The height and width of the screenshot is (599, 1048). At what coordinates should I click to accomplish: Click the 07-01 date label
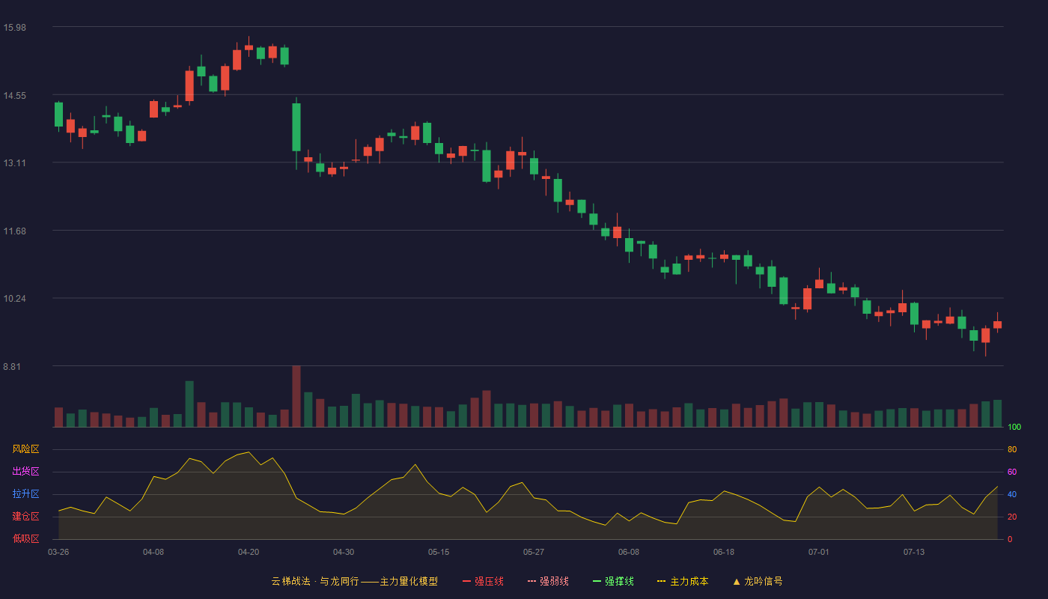coord(819,552)
